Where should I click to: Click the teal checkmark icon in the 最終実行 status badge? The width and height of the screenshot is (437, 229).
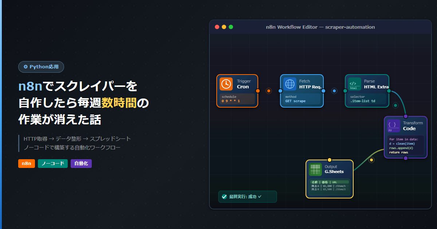click(x=224, y=197)
